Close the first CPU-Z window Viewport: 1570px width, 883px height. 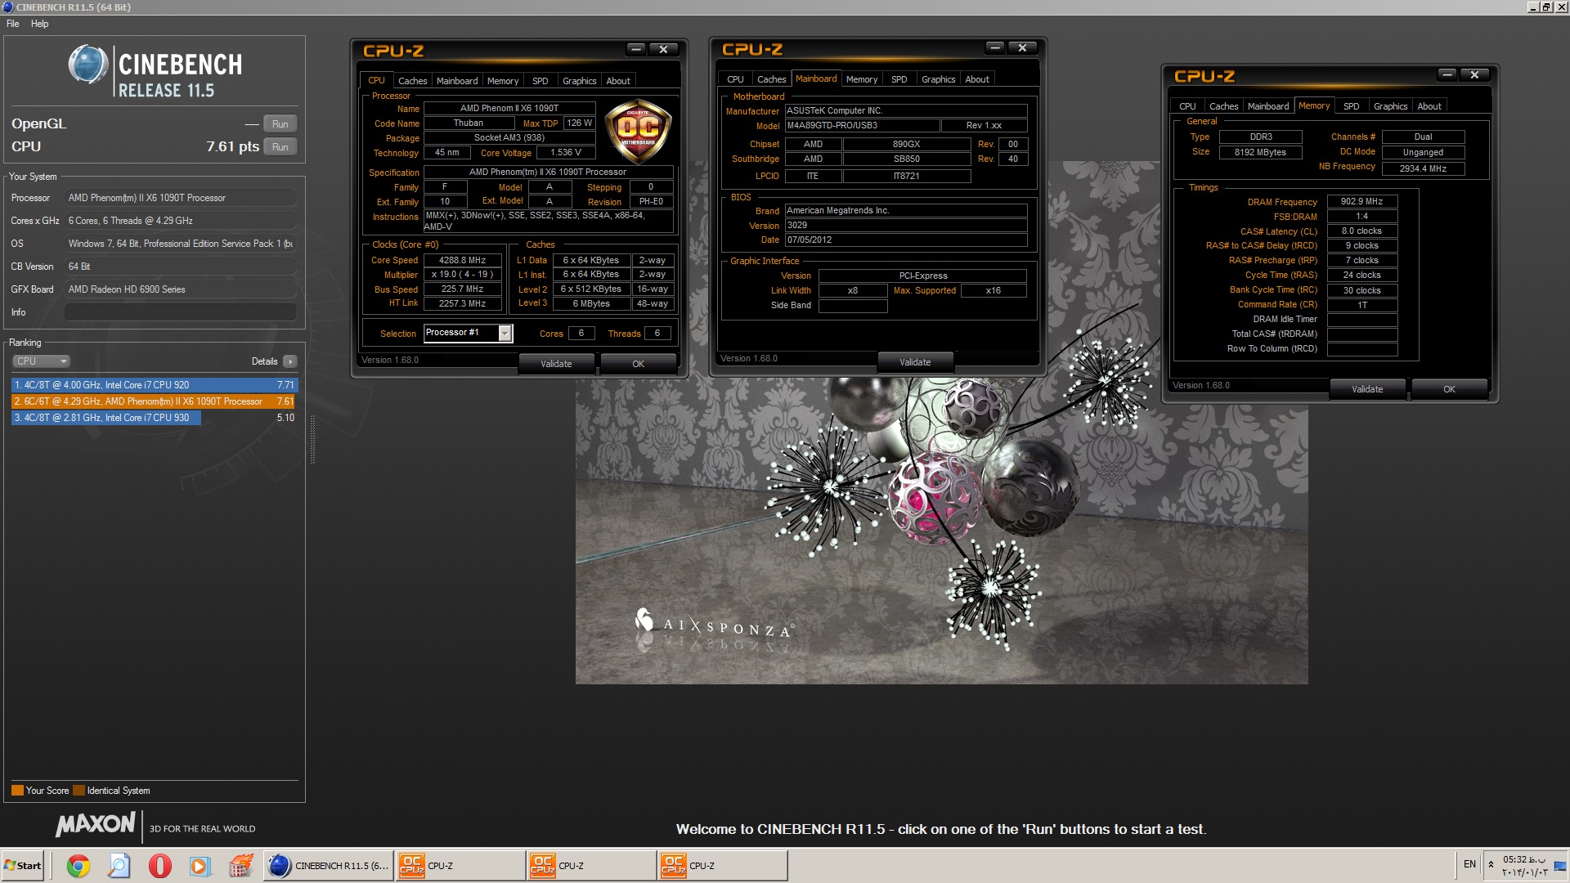tap(663, 49)
